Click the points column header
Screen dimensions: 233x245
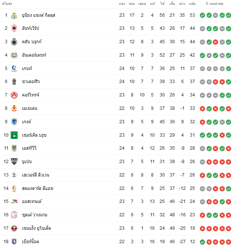[192, 4]
